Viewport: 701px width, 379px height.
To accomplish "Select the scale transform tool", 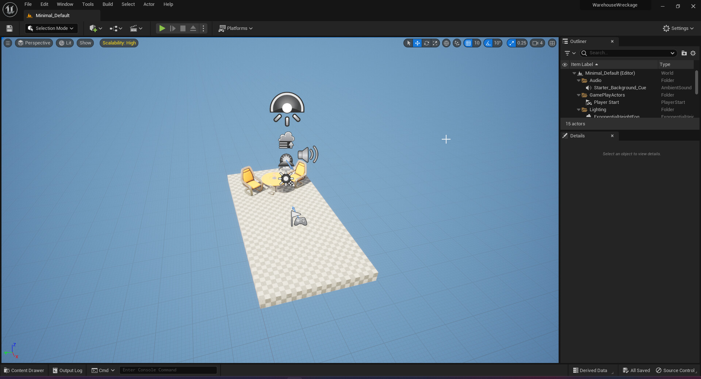I will pos(435,43).
